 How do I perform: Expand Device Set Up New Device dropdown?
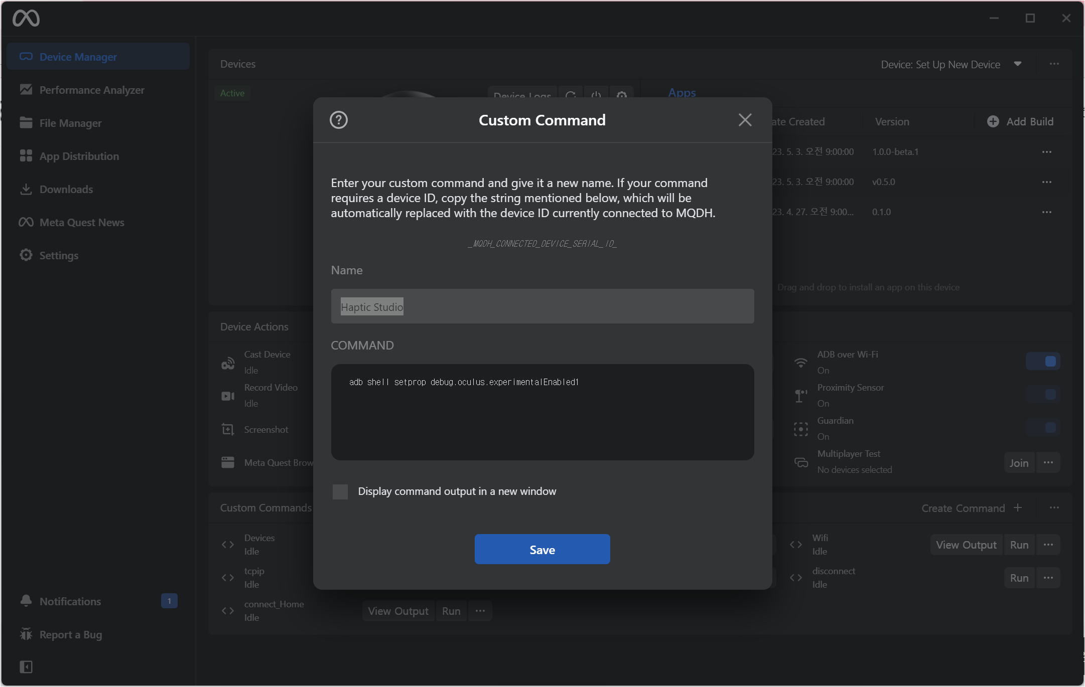pos(1018,64)
